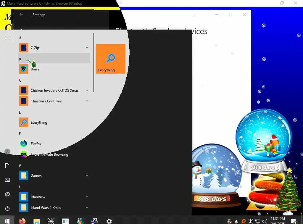
Task: Open the Settings gear on the taskbar
Action: [109, 221]
